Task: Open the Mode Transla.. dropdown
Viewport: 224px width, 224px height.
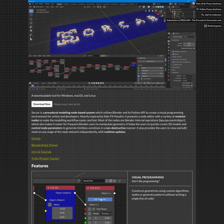Action: click(x=106, y=214)
